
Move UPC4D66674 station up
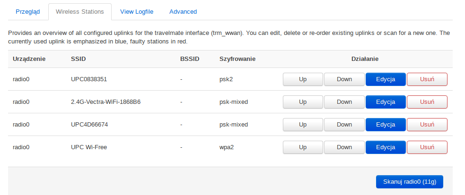pyautogui.click(x=303, y=125)
